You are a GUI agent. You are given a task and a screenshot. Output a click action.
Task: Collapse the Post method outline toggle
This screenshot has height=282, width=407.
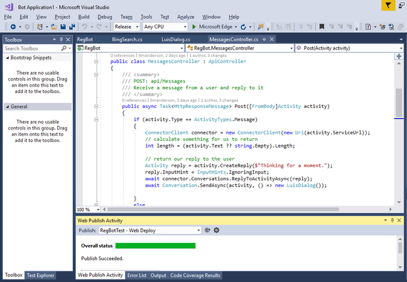(96, 107)
